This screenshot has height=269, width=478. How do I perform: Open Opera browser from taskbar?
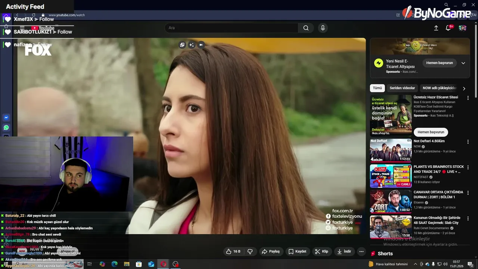(x=163, y=264)
